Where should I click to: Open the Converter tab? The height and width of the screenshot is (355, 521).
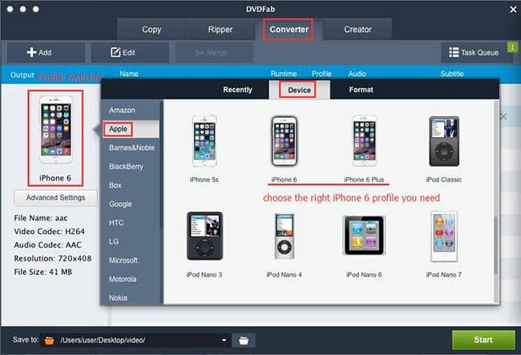[x=289, y=30]
